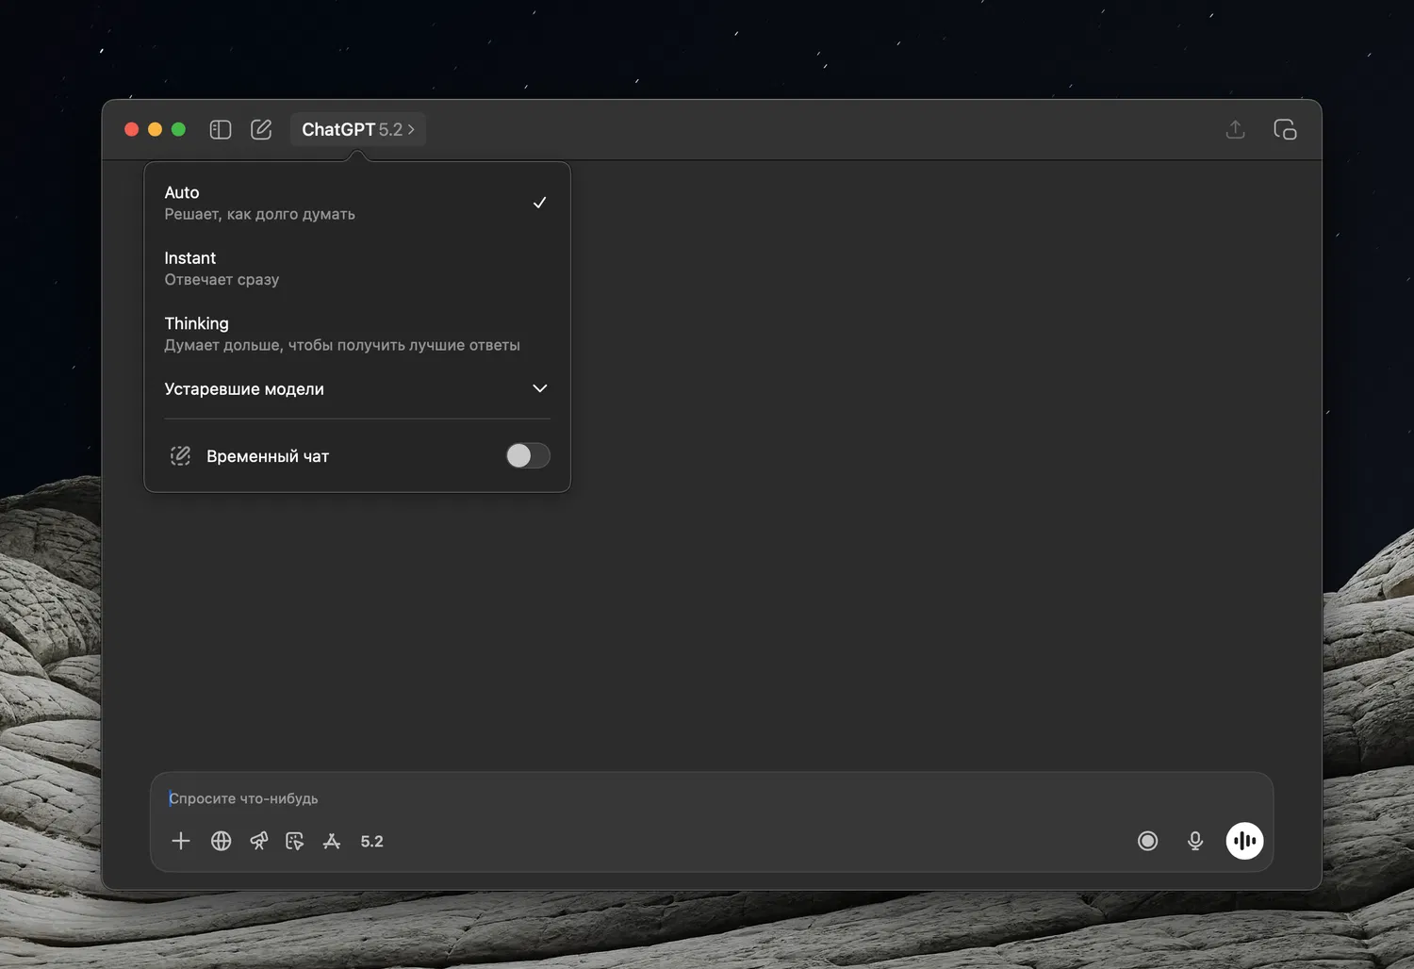Enable web search globe icon
The width and height of the screenshot is (1414, 969).
[221, 841]
